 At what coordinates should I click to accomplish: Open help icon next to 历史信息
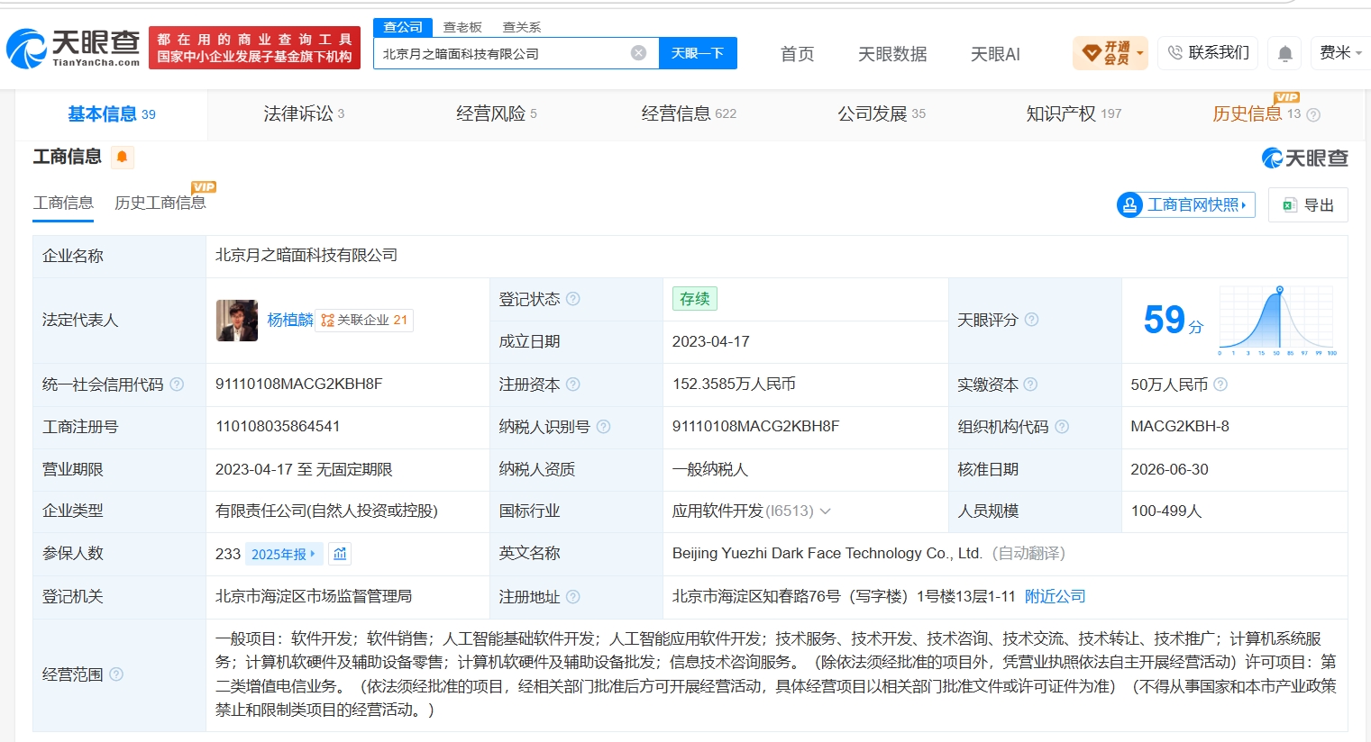click(1313, 114)
